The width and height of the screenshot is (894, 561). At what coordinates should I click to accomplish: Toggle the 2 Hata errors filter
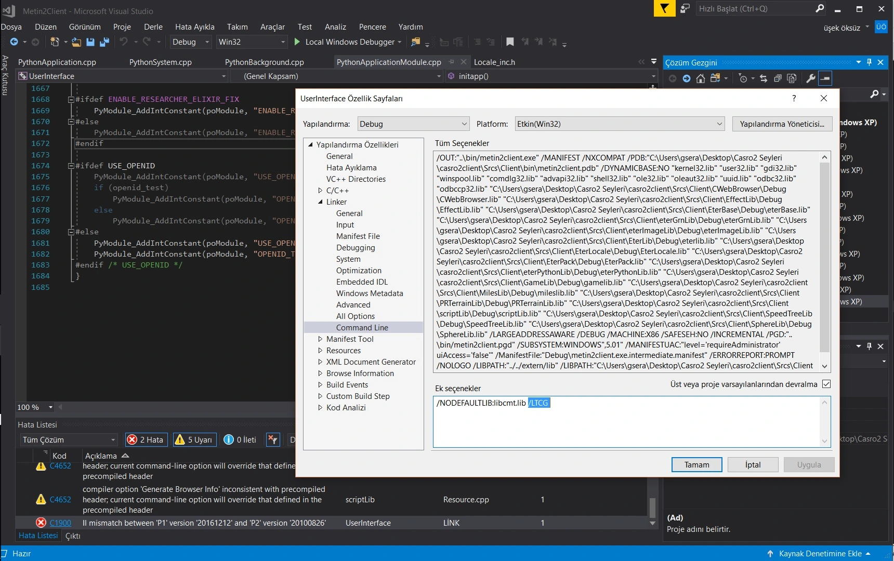tap(146, 440)
